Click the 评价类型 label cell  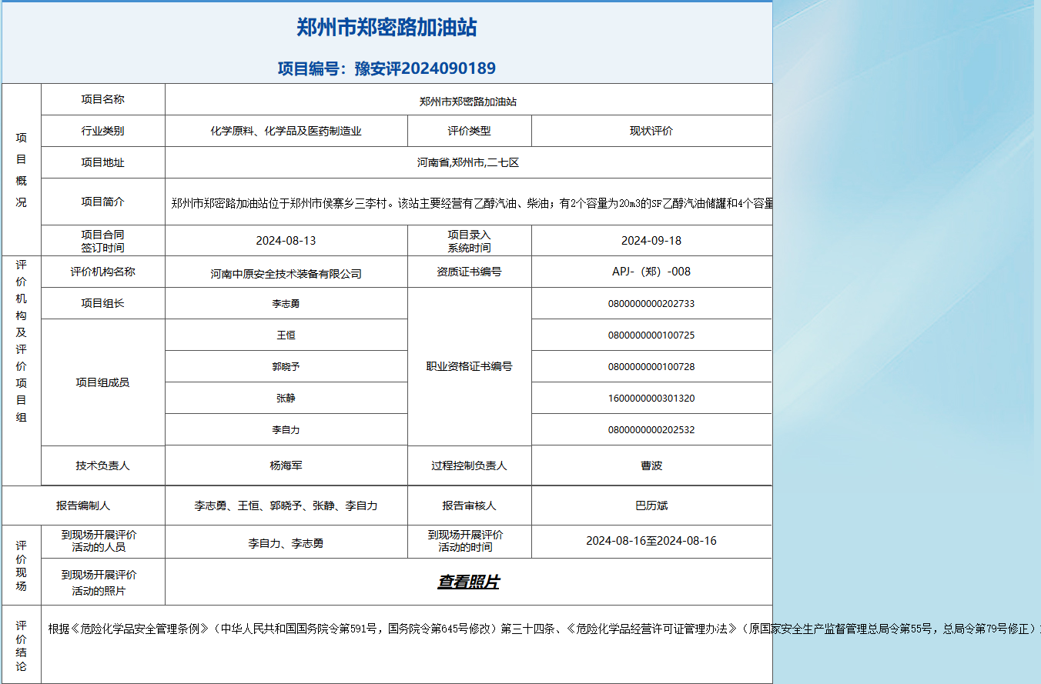(469, 131)
